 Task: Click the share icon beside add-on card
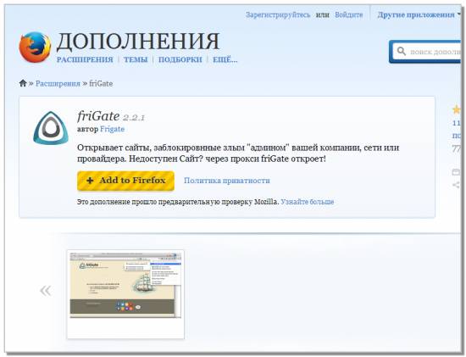click(x=456, y=186)
